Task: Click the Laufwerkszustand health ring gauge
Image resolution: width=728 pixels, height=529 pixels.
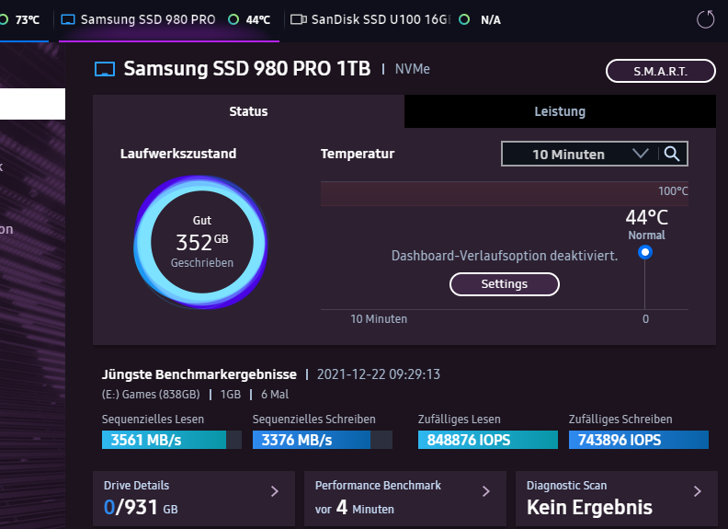Action: (x=201, y=242)
